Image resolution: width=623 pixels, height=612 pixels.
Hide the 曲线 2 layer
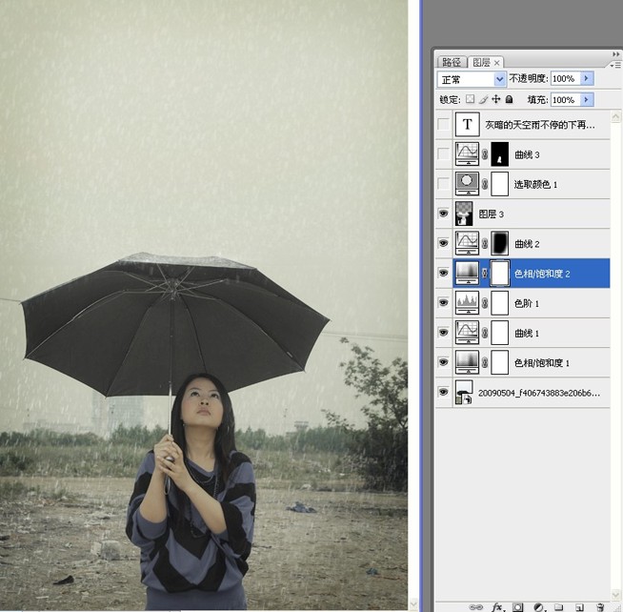click(443, 243)
